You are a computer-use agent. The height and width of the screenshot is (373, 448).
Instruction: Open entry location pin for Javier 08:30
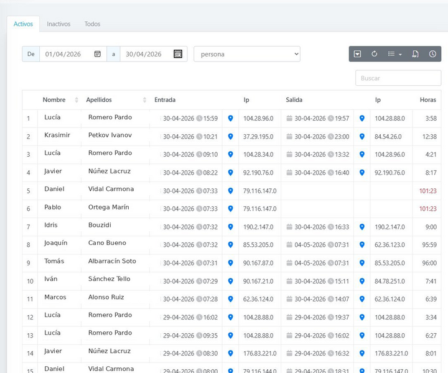tap(231, 353)
